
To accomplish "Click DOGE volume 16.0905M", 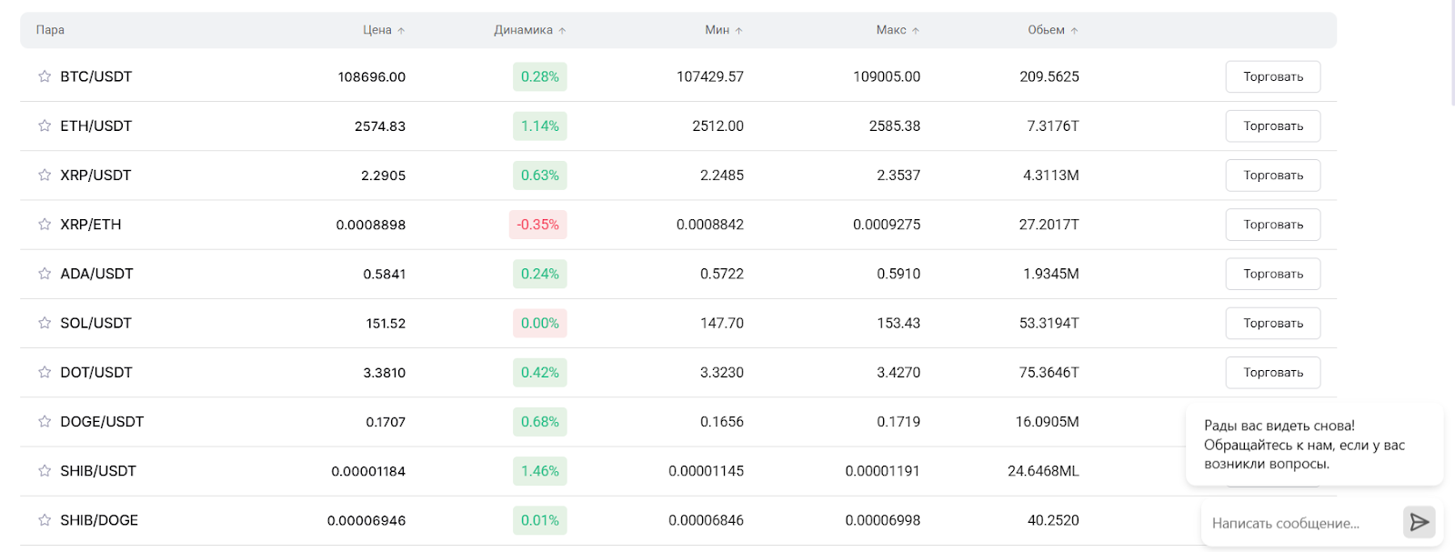I will coord(1047,421).
